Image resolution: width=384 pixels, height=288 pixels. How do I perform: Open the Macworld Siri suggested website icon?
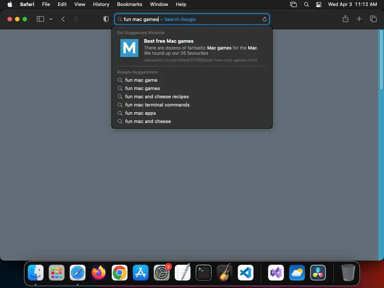coord(129,48)
